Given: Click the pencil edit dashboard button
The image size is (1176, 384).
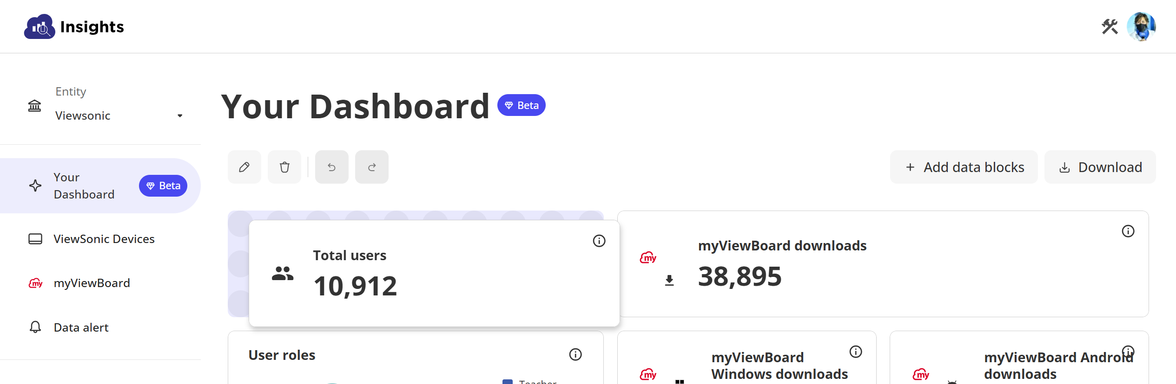Looking at the screenshot, I should [x=244, y=167].
